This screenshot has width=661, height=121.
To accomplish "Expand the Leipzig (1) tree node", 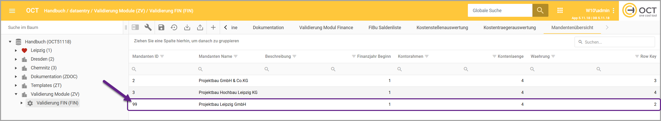I will tap(16, 51).
